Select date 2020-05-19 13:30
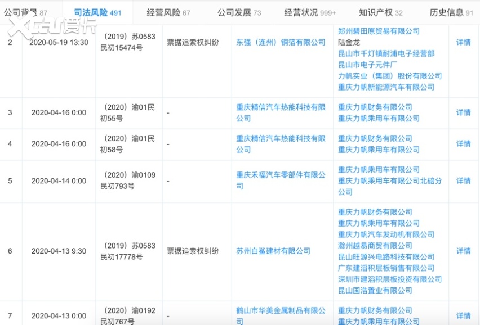 click(59, 43)
